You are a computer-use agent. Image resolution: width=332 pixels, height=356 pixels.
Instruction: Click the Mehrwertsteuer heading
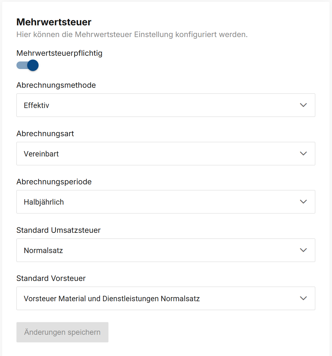click(54, 22)
